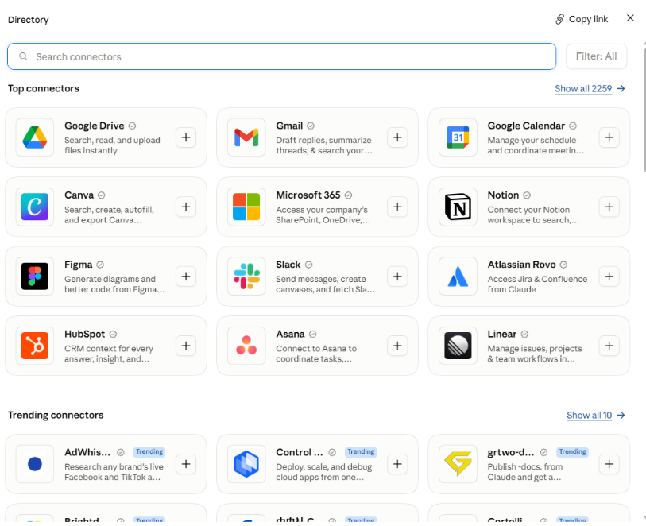This screenshot has height=526, width=646.
Task: Click the grtwo-d... yellow logo icon
Action: (x=458, y=464)
